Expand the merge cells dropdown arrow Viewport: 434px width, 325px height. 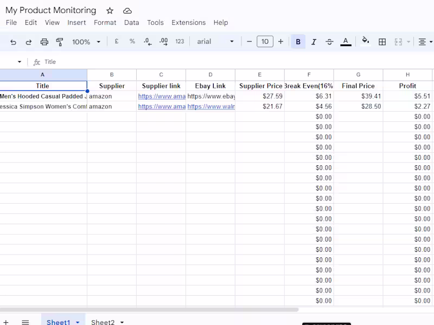409,42
